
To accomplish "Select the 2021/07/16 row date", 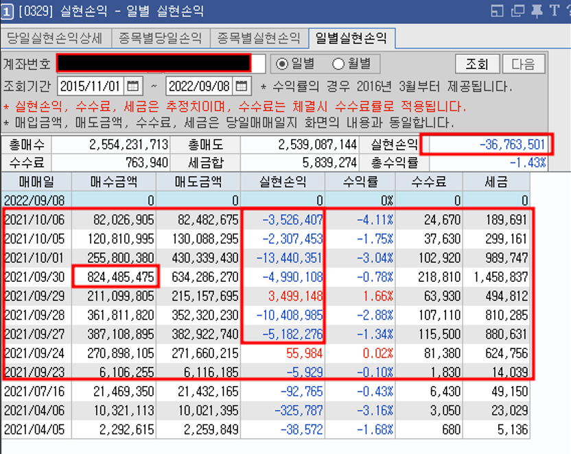I will (x=34, y=392).
